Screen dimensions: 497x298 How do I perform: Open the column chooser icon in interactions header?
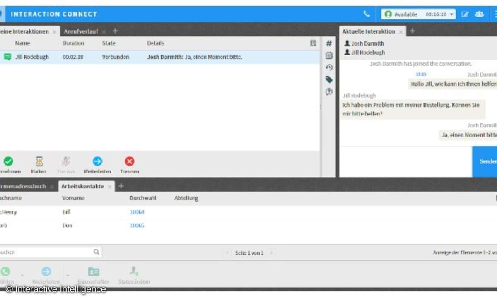(x=313, y=43)
